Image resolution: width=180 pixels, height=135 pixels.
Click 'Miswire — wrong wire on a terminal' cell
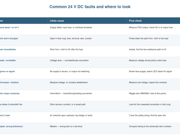pyautogui.click(x=66, y=126)
